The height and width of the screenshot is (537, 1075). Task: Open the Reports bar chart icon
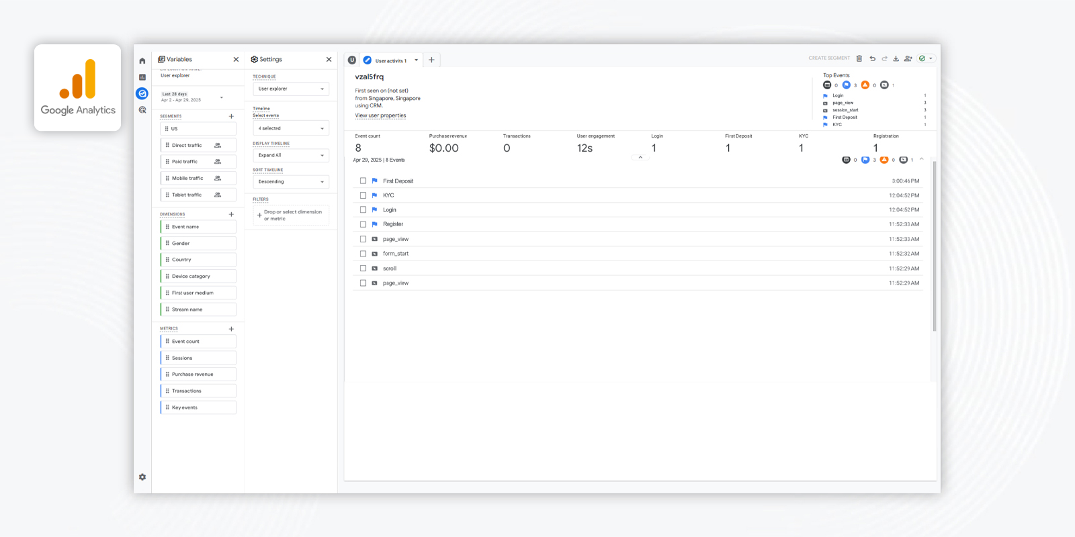142,77
